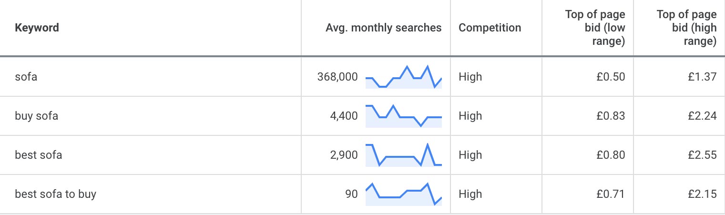Sort by Top of page bid high range
This screenshot has width=725, height=215.
(x=686, y=28)
